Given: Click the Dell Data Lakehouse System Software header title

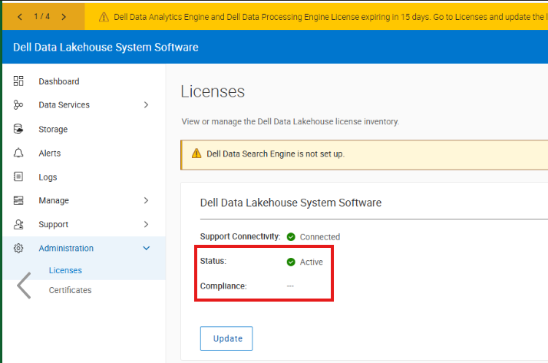Looking at the screenshot, I should (106, 47).
